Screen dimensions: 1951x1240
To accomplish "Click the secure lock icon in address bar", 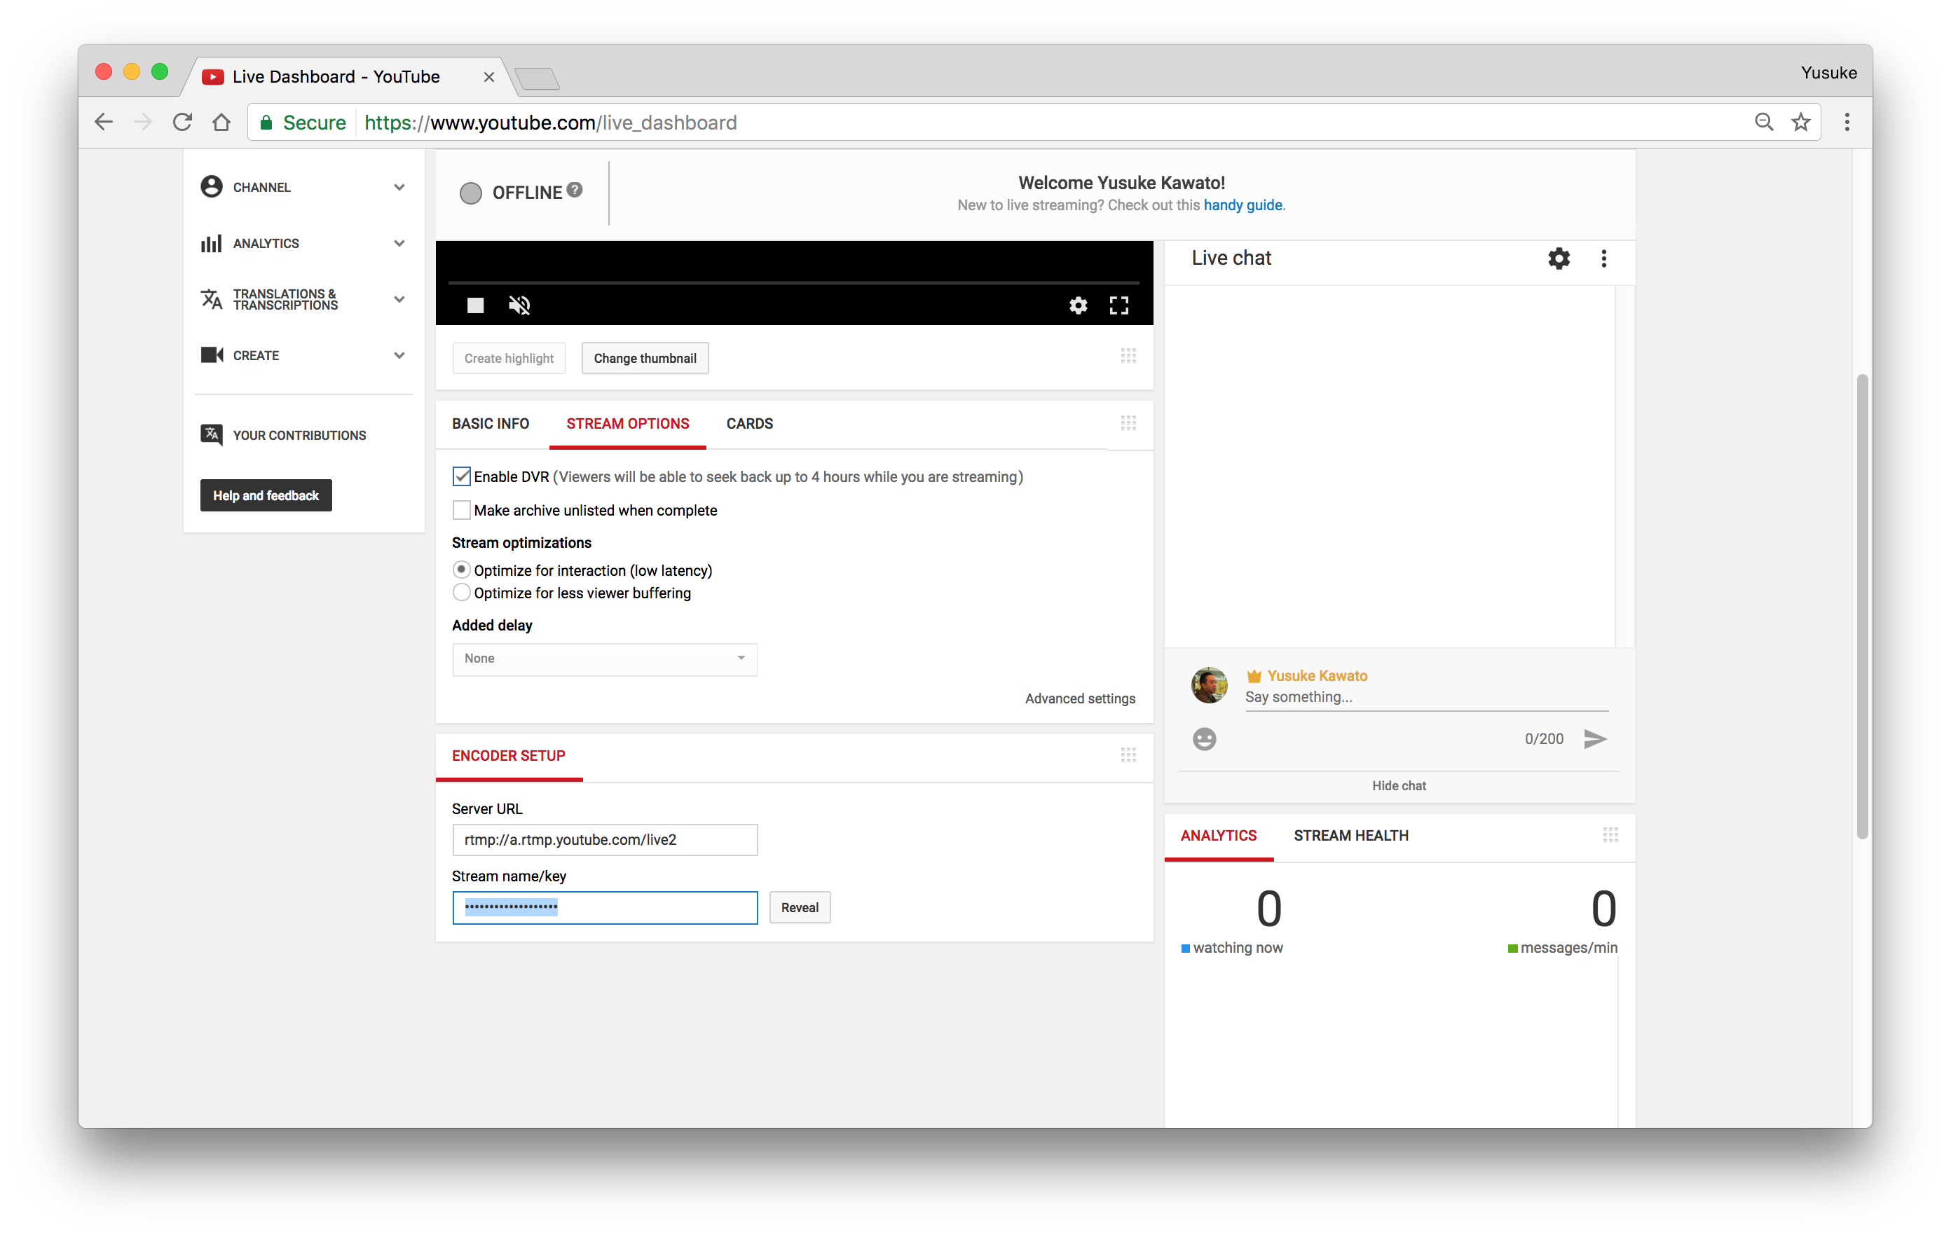I will tap(266, 123).
